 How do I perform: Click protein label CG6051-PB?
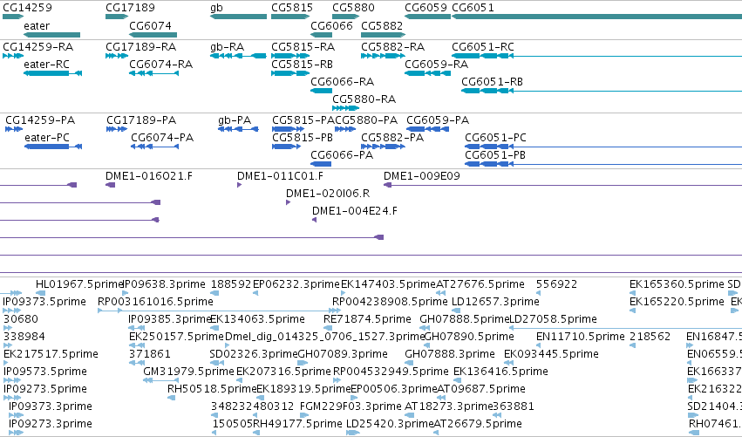pyautogui.click(x=495, y=155)
